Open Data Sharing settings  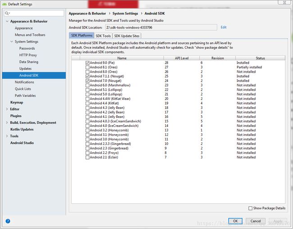click(28, 62)
